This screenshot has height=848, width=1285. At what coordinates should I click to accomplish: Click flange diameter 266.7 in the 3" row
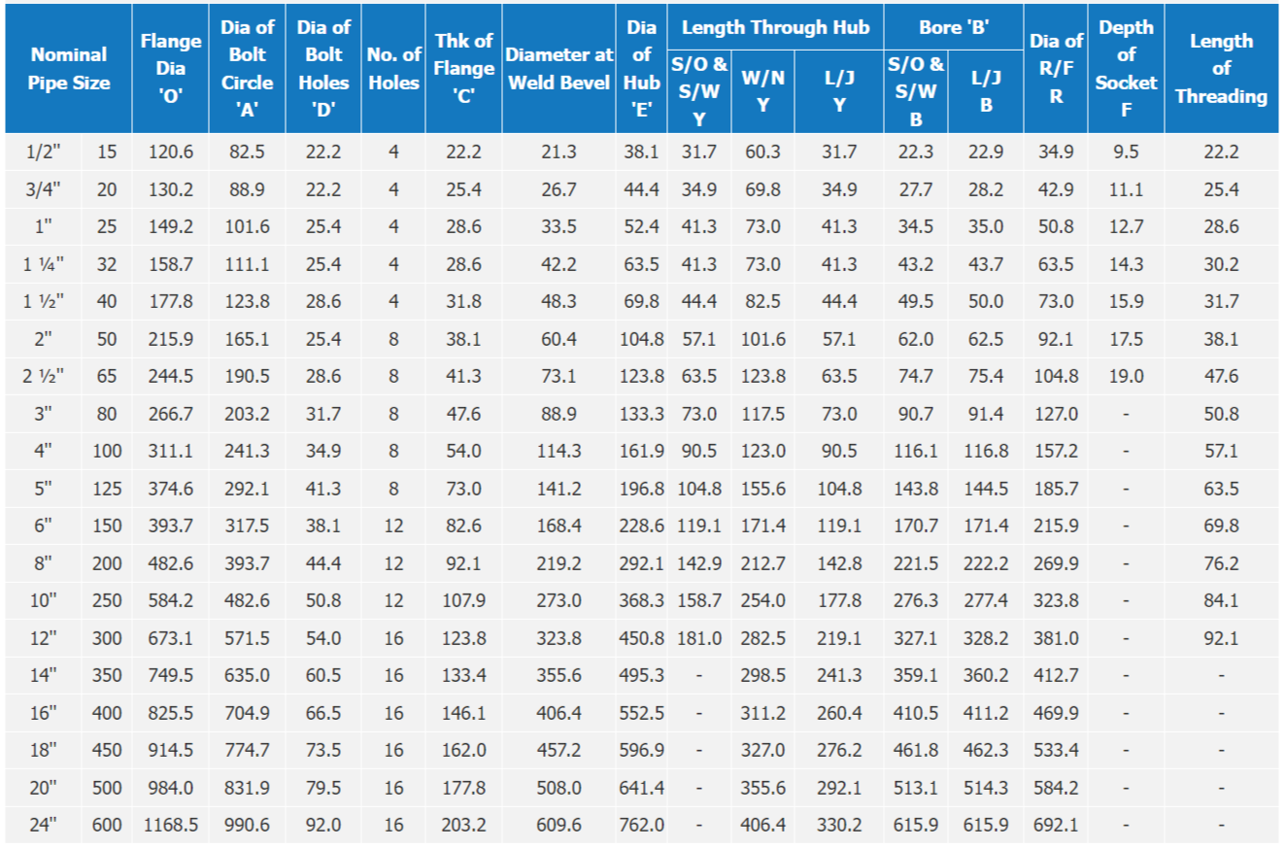pyautogui.click(x=171, y=414)
